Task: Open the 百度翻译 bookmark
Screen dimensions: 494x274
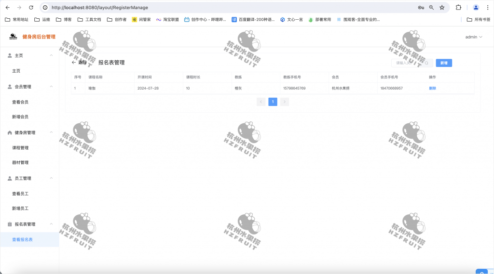Action: pyautogui.click(x=253, y=20)
